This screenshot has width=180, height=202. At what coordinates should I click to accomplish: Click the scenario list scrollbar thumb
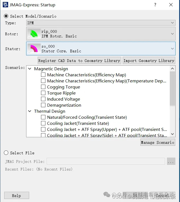pos(172,88)
